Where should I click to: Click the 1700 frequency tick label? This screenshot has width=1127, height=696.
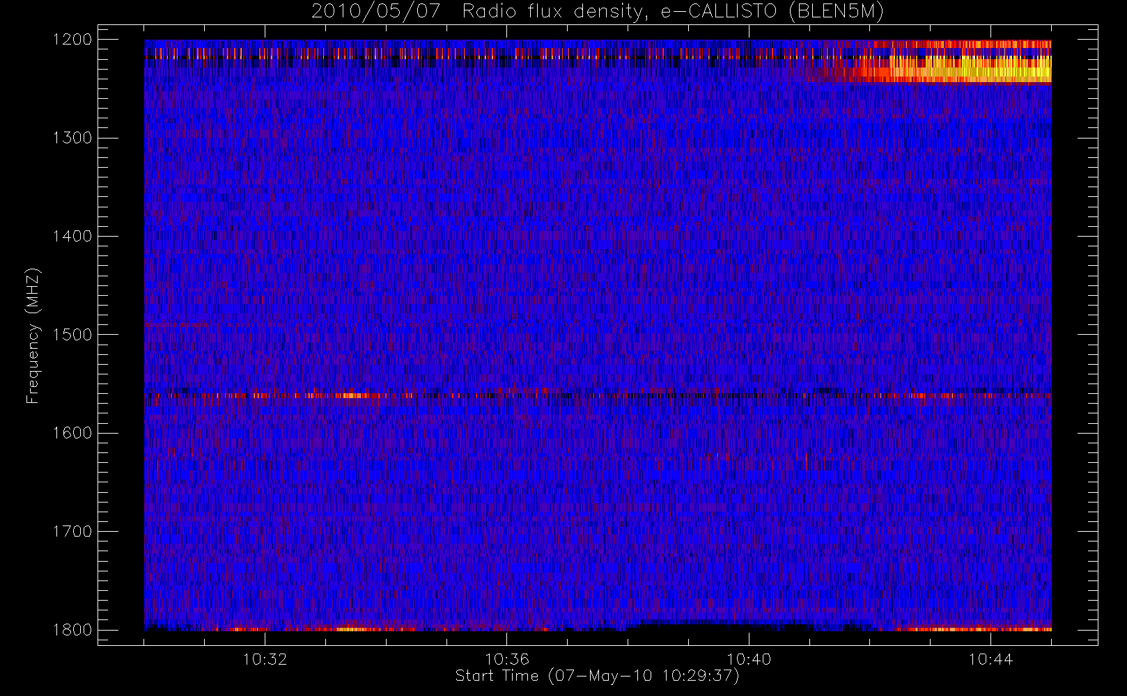click(x=72, y=531)
